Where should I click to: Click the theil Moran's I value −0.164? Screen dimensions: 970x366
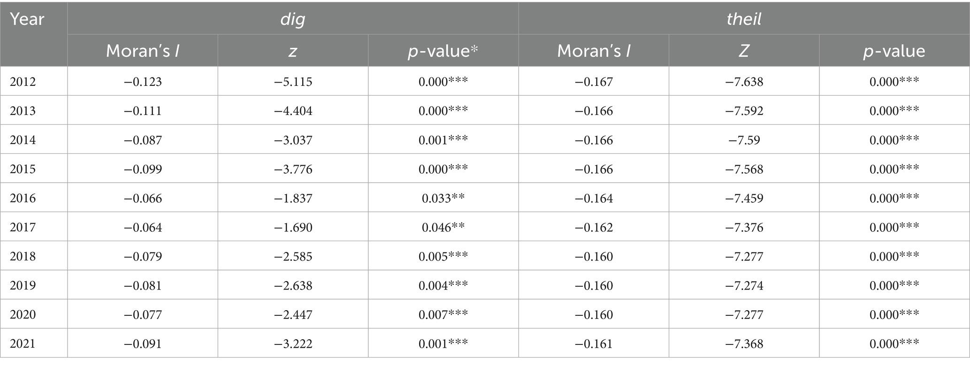(594, 198)
